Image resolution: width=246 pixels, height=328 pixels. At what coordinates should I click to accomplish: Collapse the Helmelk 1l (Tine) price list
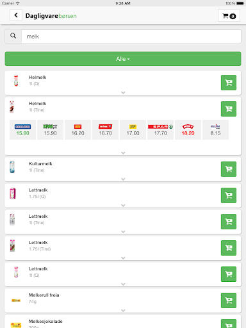click(123, 153)
